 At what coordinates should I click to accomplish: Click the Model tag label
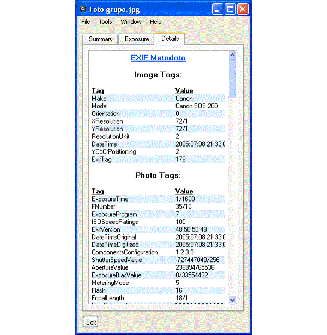click(x=100, y=106)
